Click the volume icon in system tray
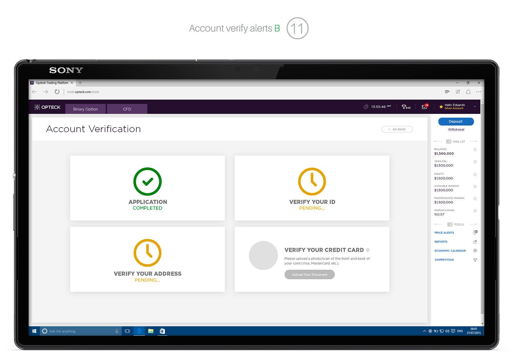513x364 pixels. coord(447,331)
